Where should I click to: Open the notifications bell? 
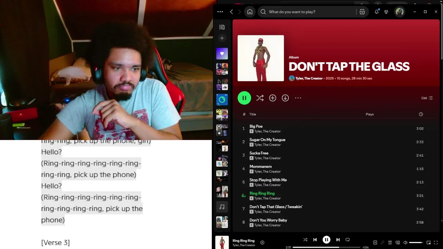click(x=377, y=12)
